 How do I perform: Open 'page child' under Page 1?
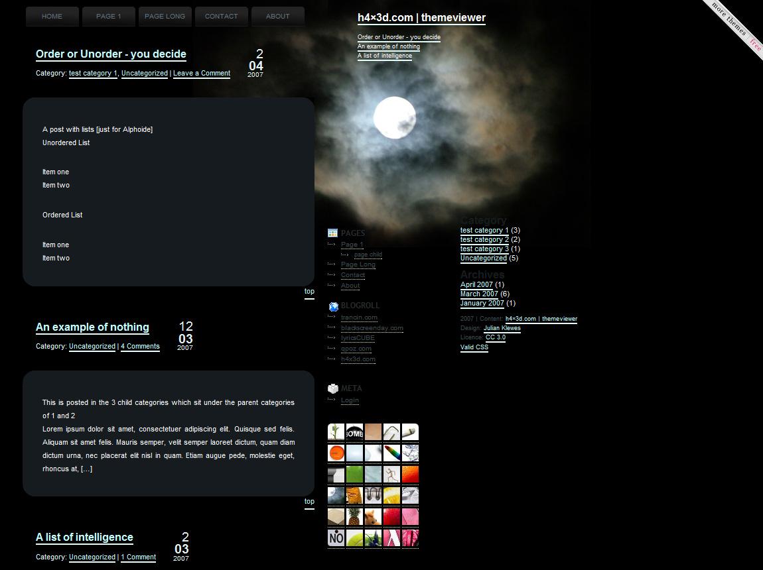pyautogui.click(x=368, y=254)
